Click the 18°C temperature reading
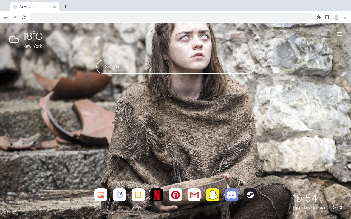The height and width of the screenshot is (219, 351). [x=32, y=36]
